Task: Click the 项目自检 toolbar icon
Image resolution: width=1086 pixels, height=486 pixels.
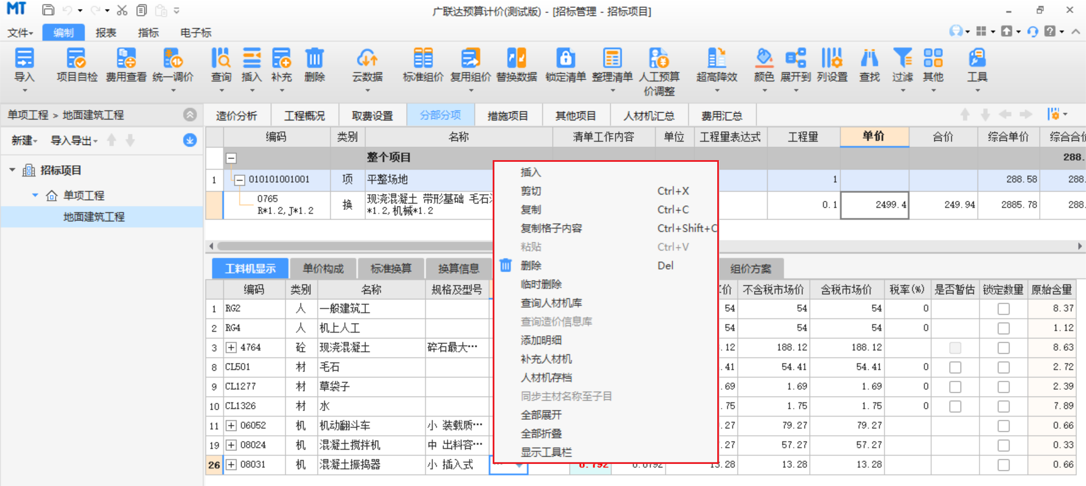Action: (x=76, y=59)
